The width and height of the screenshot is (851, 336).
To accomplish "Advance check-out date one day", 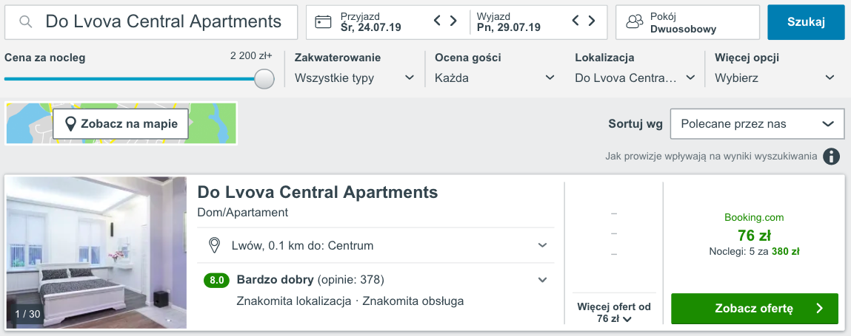I will pos(592,21).
